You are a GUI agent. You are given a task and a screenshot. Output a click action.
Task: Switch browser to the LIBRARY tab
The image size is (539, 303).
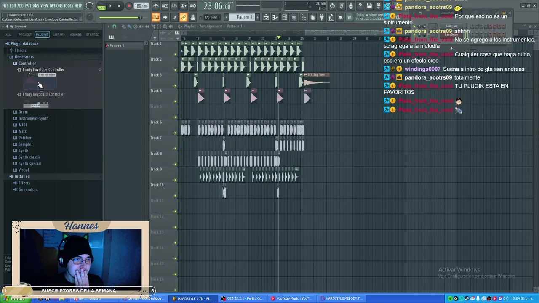coord(59,35)
